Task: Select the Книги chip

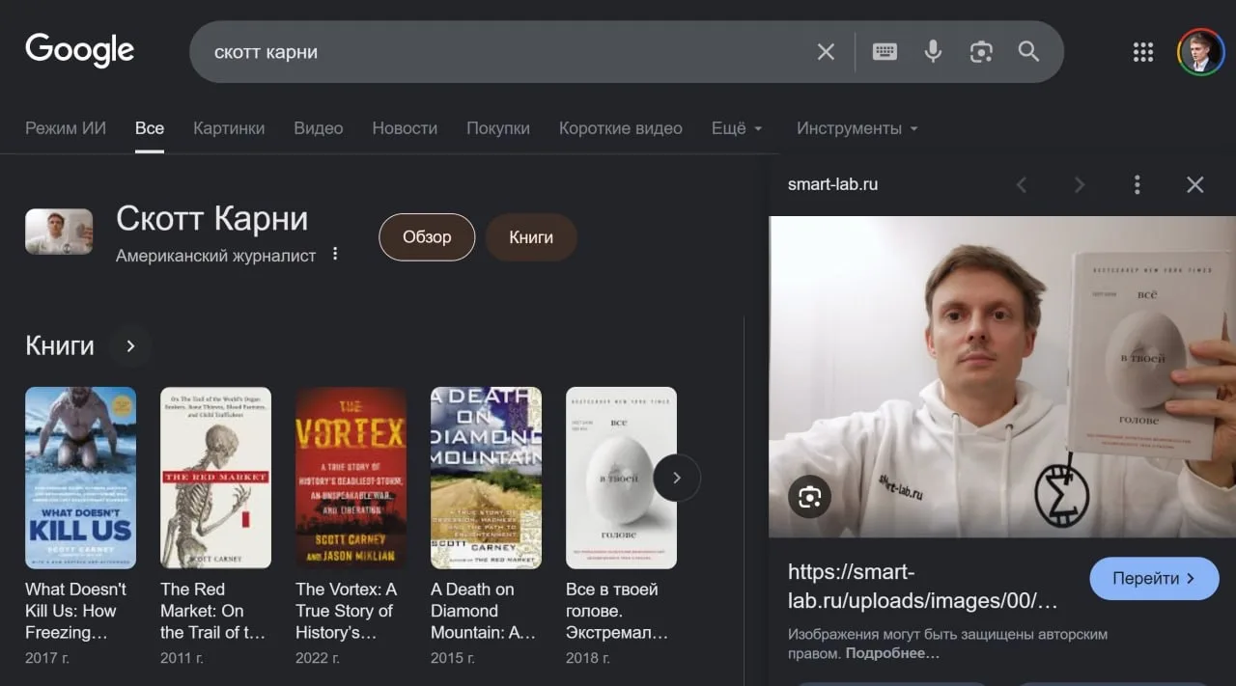Action: point(531,237)
